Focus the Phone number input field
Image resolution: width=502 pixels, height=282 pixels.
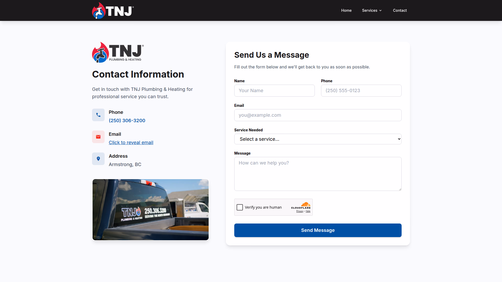coord(361,91)
